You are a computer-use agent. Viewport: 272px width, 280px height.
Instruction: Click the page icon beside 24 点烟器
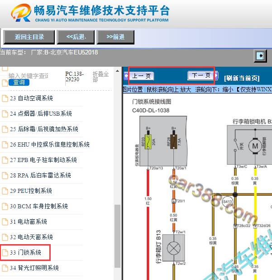click(5, 113)
